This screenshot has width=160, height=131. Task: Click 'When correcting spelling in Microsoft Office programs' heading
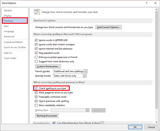coord(63,34)
